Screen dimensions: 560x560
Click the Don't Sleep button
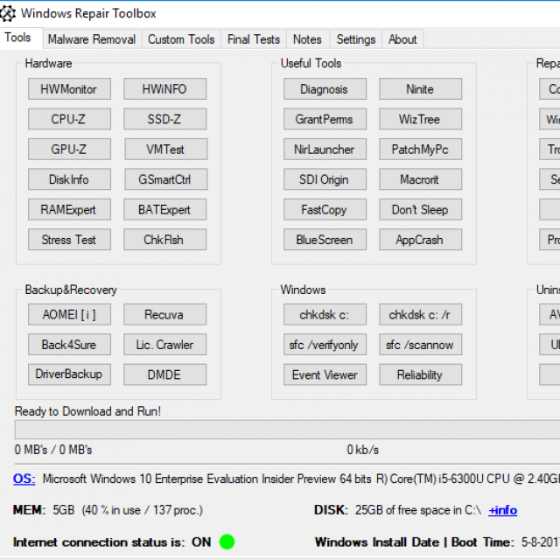click(421, 209)
